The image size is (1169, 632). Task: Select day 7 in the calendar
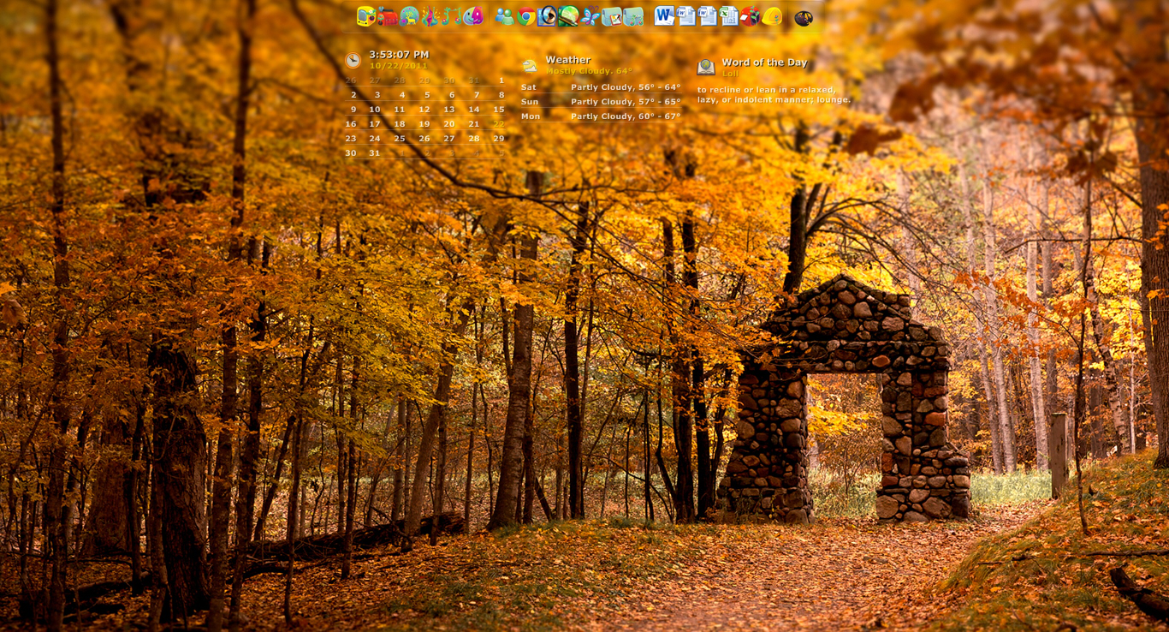tap(477, 94)
